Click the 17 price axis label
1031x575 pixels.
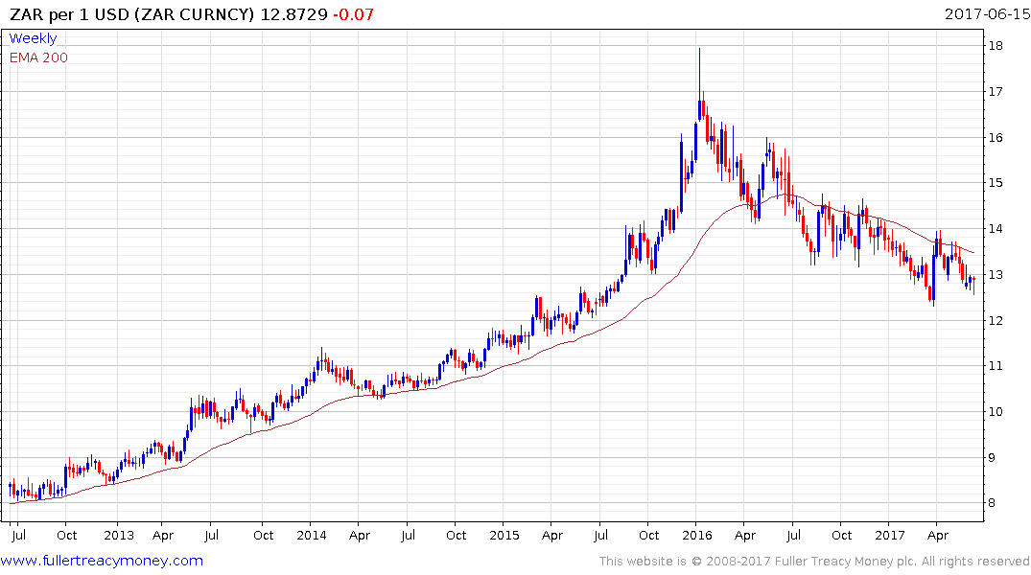coord(995,91)
